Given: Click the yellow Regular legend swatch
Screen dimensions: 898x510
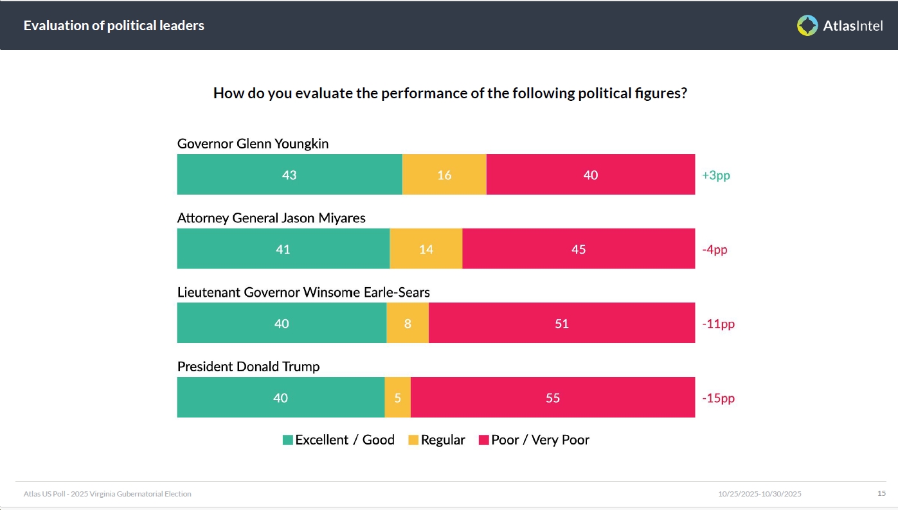Looking at the screenshot, I should [x=413, y=440].
